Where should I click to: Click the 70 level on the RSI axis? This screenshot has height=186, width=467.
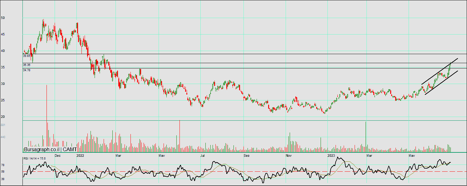point(2,165)
